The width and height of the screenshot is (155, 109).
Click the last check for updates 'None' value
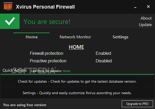point(67,71)
